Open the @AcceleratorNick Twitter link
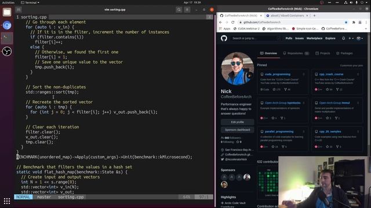 coord(236,159)
